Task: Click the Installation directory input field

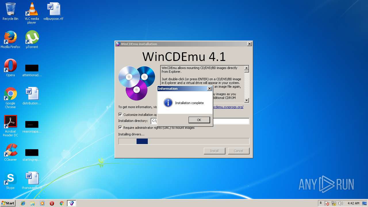Action: click(200, 121)
